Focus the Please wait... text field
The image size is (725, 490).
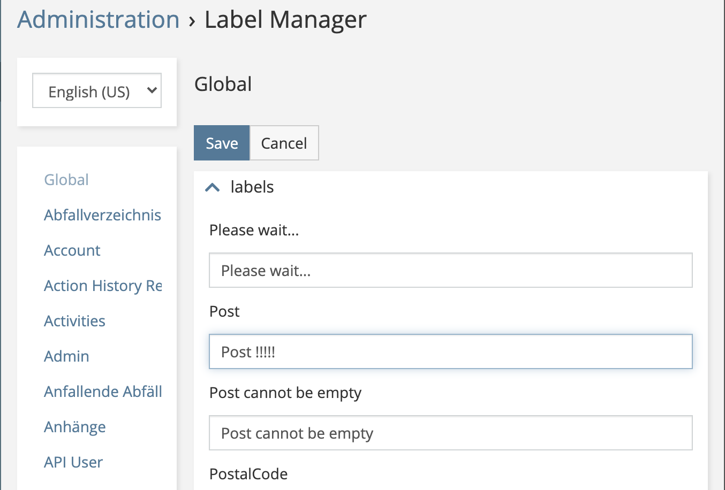pos(450,270)
